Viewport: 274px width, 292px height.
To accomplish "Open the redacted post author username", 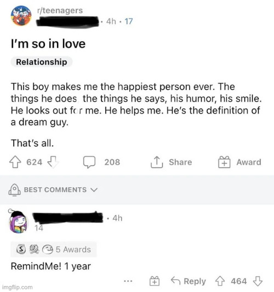I will (x=67, y=22).
